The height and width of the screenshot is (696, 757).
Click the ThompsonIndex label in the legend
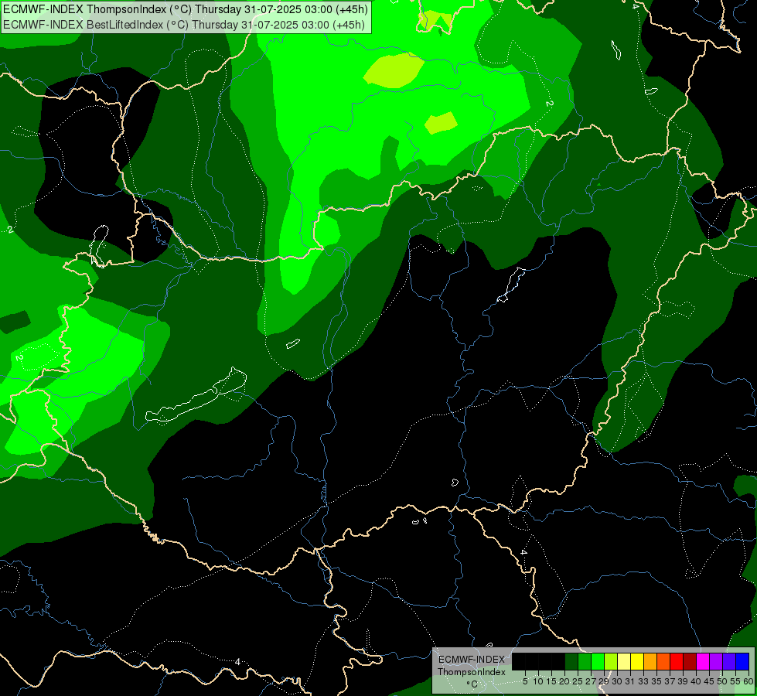point(472,672)
